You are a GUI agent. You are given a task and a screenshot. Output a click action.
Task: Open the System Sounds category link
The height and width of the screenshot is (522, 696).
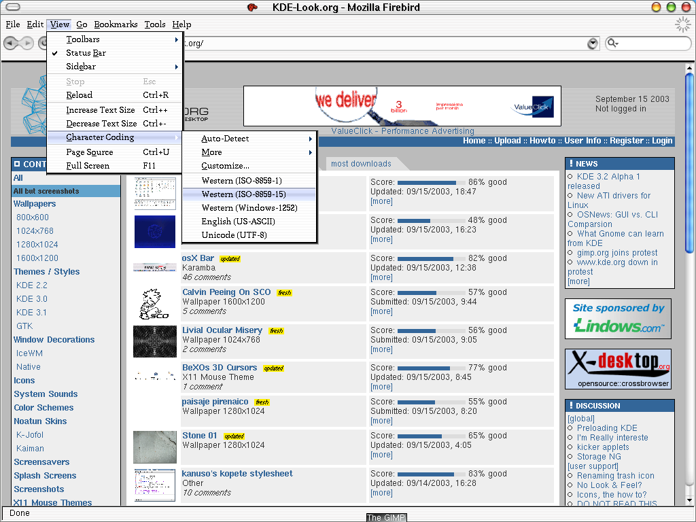[46, 394]
